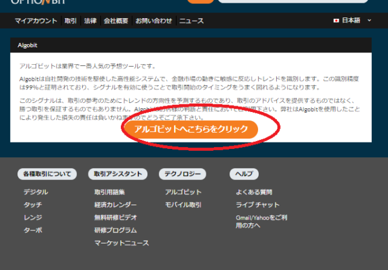Go to the マーケットニュース link
Viewport: 388px width, 270px height.
[x=122, y=243]
